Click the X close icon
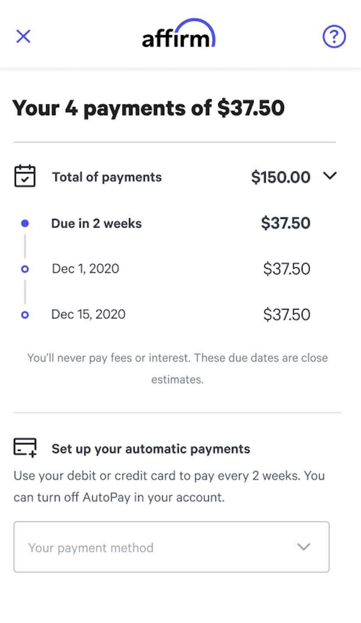 click(23, 36)
